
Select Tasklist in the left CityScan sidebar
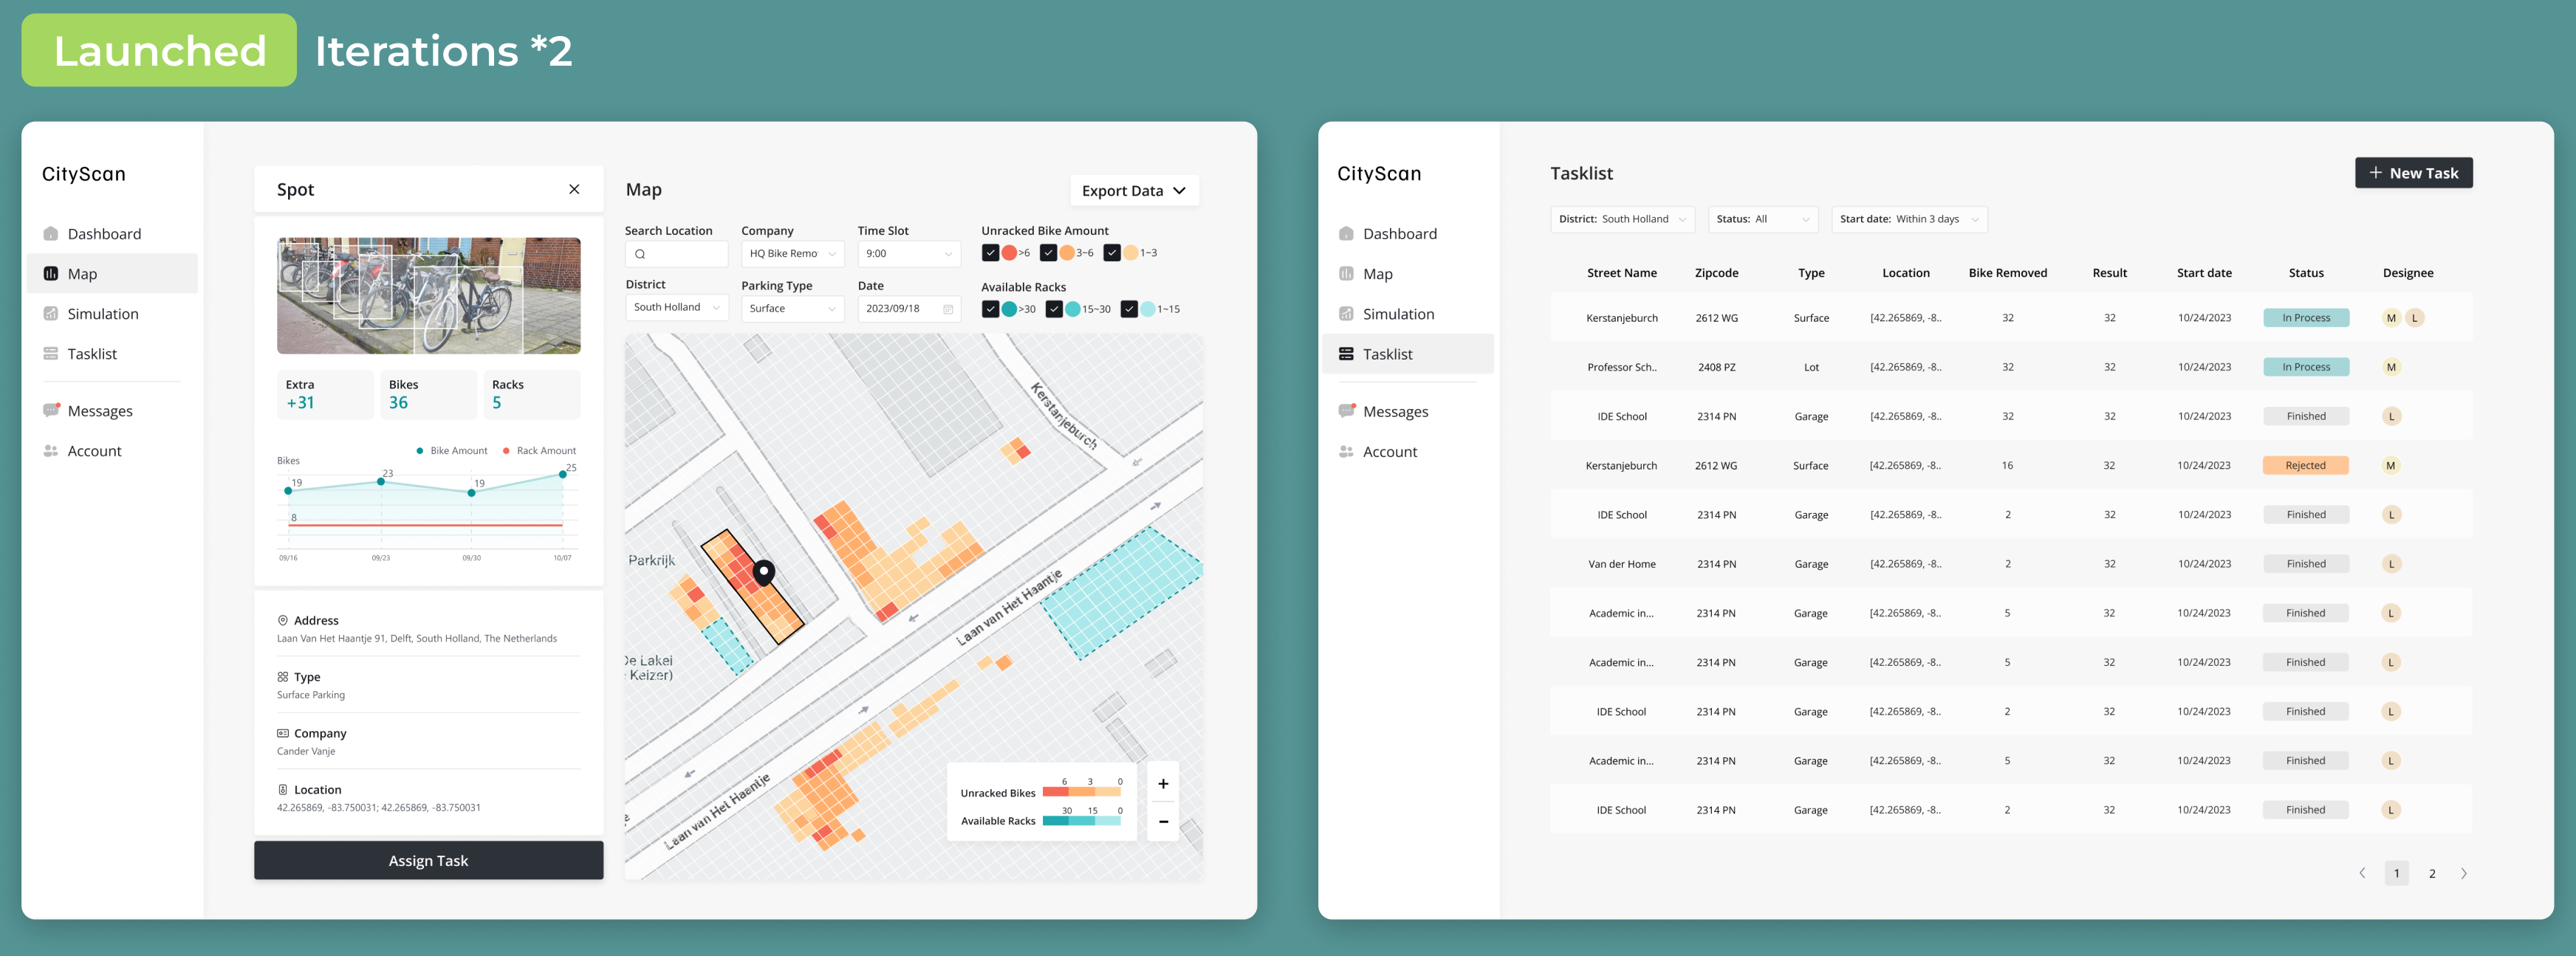point(92,354)
